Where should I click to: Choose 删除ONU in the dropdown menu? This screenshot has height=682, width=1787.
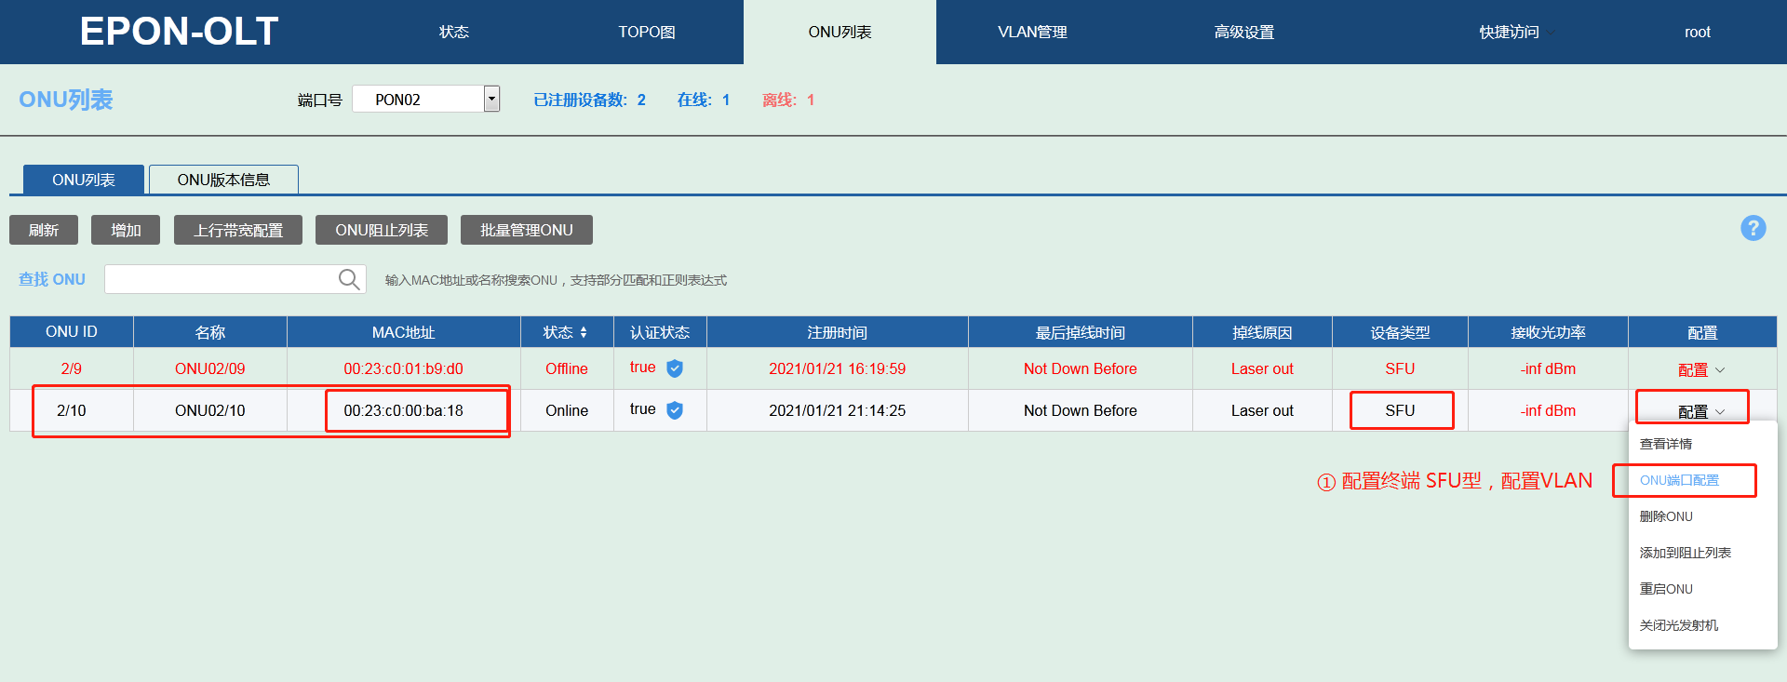[x=1666, y=516]
